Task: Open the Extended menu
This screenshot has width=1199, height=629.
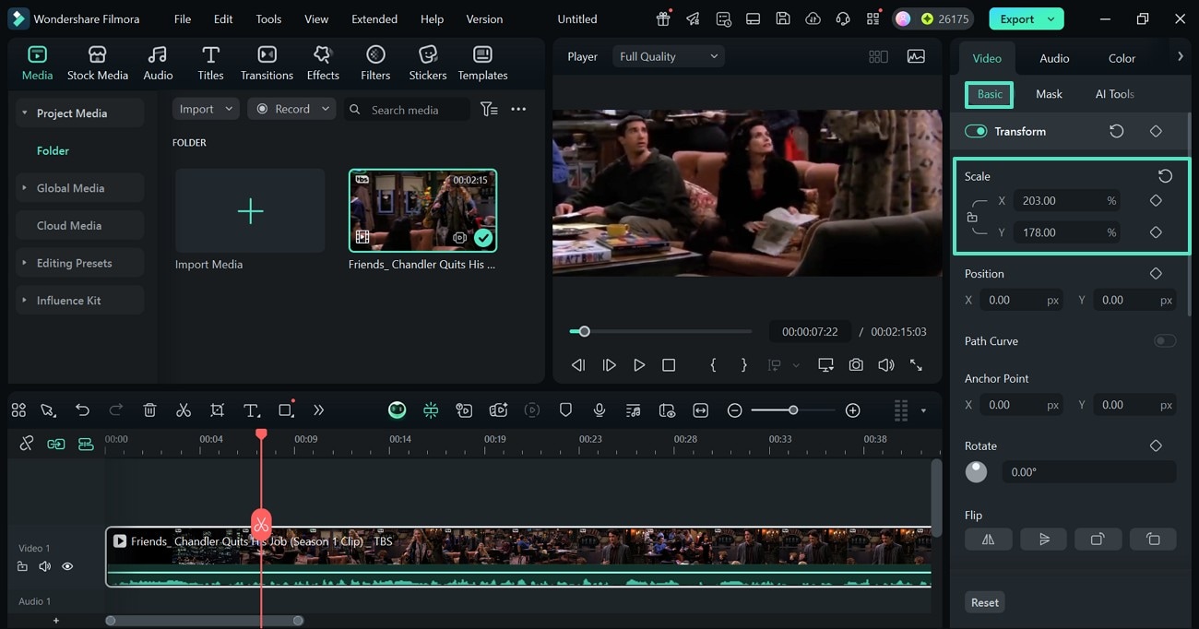Action: (x=374, y=18)
